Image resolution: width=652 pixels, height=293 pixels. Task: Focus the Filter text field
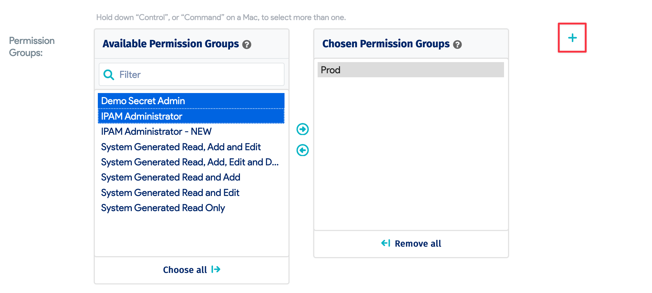[x=198, y=74]
